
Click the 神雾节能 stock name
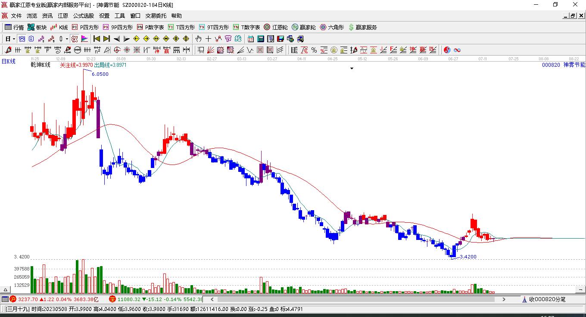tap(574, 65)
